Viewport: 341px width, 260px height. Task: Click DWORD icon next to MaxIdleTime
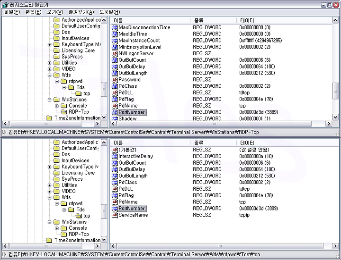(x=115, y=34)
